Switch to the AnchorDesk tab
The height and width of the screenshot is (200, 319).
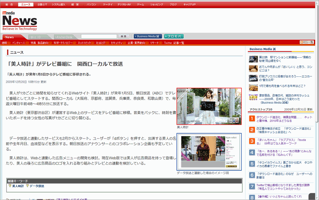tap(65, 37)
